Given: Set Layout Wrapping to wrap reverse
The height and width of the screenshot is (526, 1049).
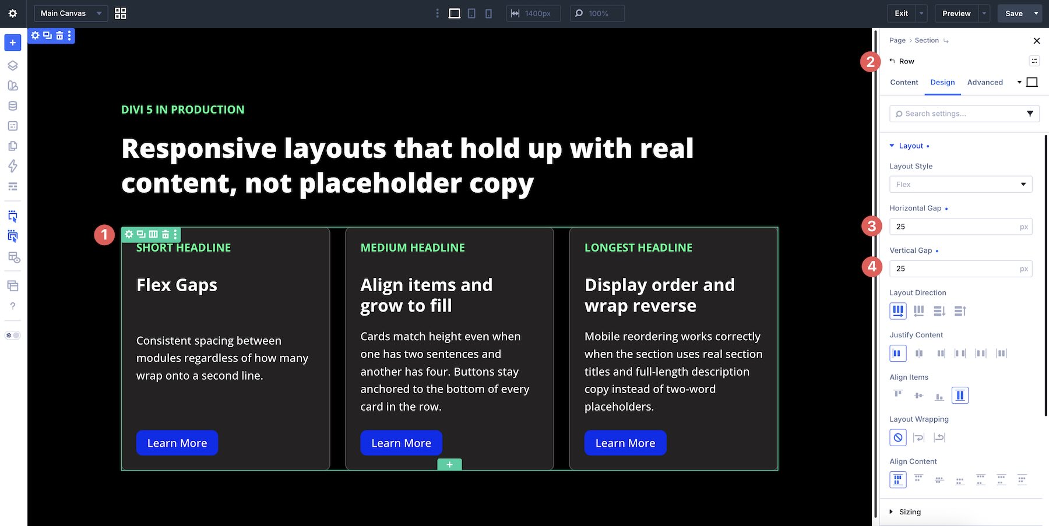Looking at the screenshot, I should coord(939,437).
